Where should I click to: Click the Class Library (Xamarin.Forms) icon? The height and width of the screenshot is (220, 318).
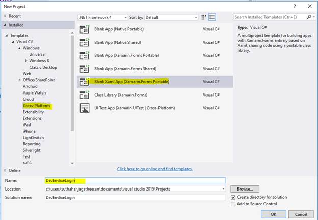85,95
